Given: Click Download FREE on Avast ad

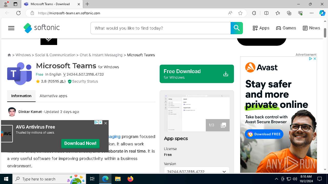Looking at the screenshot, I should (264, 134).
